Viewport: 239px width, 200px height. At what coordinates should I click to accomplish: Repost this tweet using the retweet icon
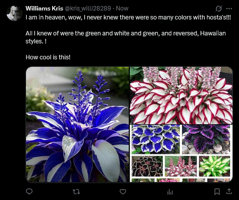tap(76, 192)
